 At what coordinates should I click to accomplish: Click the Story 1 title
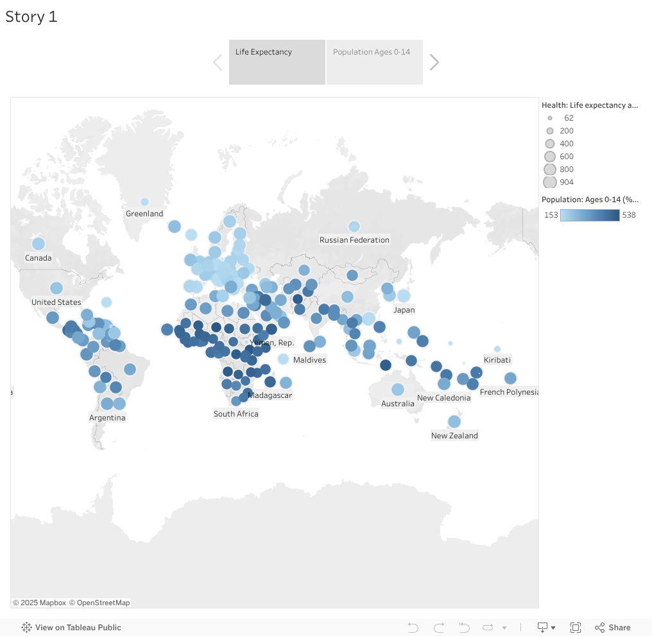(x=31, y=17)
